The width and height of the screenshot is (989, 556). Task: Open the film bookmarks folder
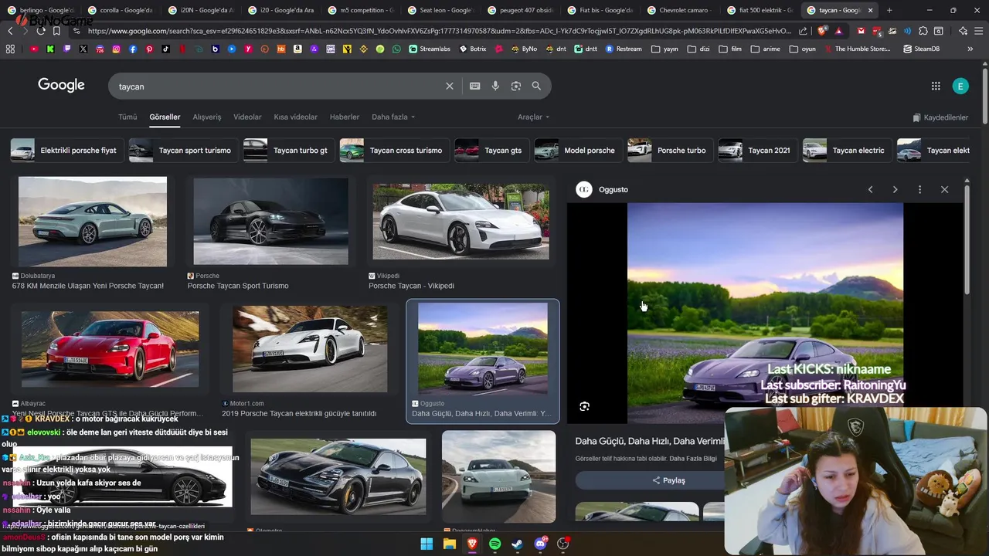coord(730,49)
